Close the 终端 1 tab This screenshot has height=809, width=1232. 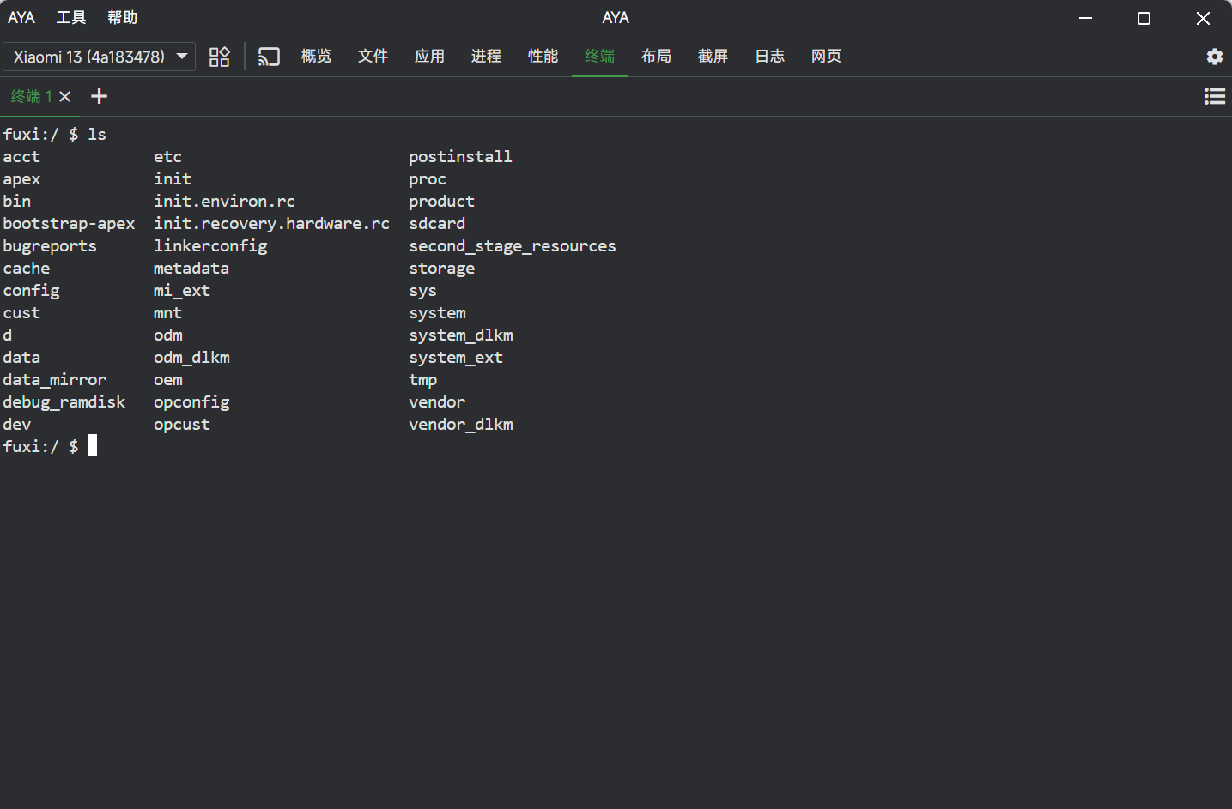[x=65, y=96]
